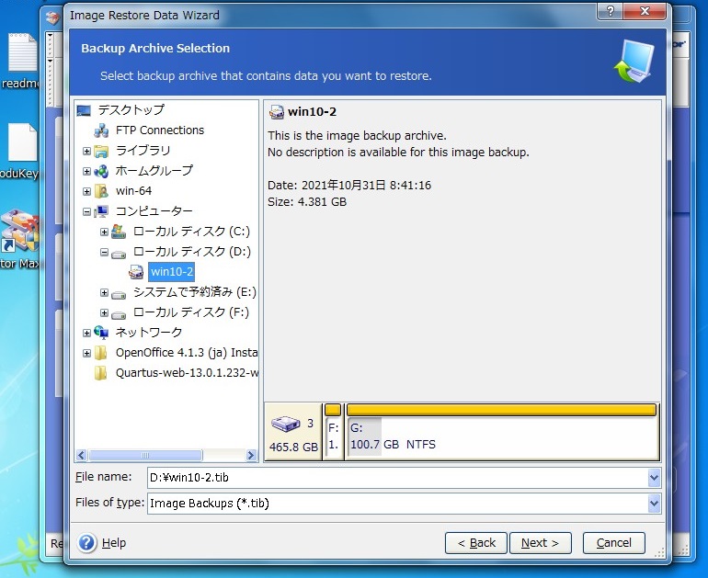Click the ローカル ディスク (F:) drive icon
Image resolution: width=708 pixels, height=578 pixels.
[x=119, y=313]
